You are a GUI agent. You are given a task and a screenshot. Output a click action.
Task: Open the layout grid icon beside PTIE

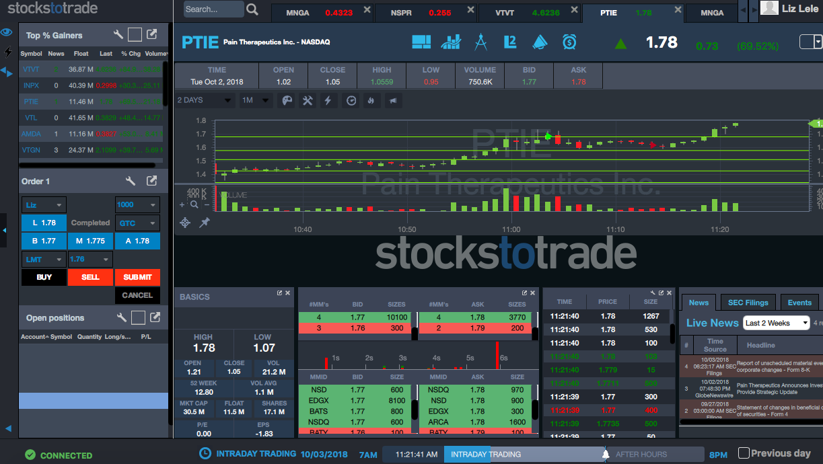421,42
